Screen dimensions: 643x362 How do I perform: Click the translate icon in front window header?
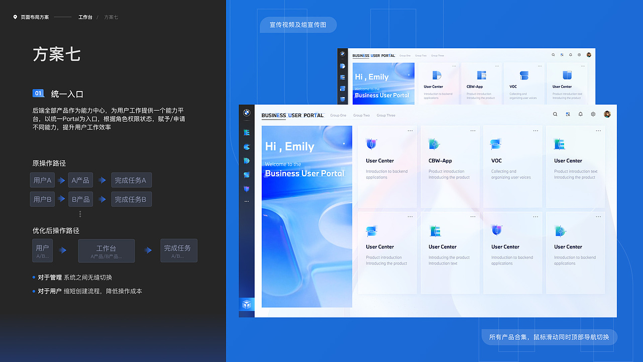point(568,114)
